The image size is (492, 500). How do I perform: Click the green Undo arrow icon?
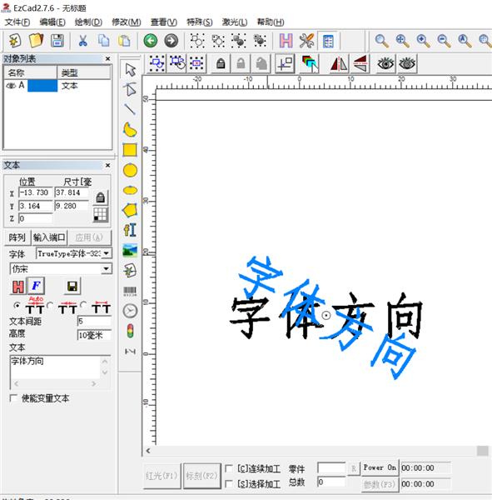pyautogui.click(x=151, y=41)
